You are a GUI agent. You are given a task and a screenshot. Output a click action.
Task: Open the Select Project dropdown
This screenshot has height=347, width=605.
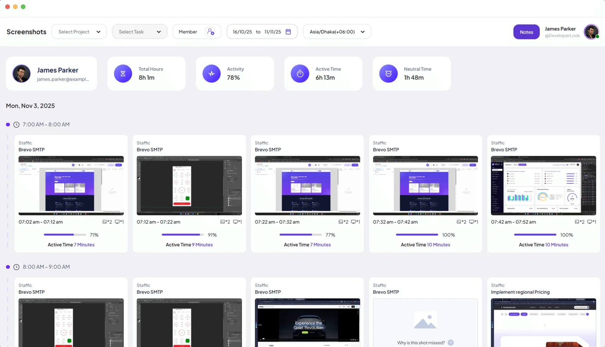(79, 32)
